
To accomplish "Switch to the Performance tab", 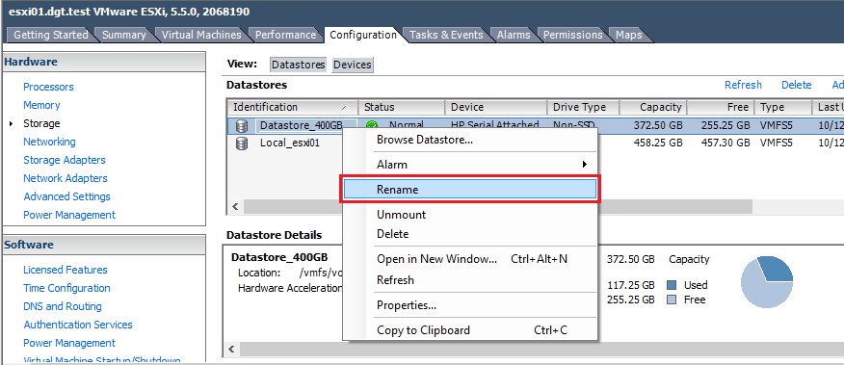I will coord(285,35).
